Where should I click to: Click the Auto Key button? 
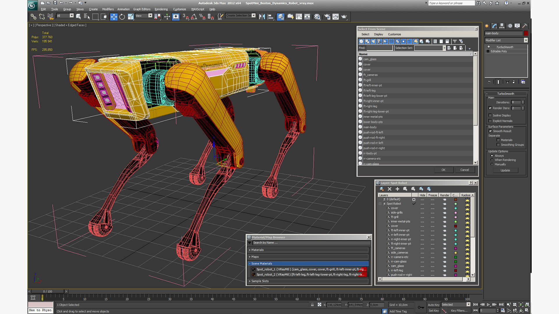pyautogui.click(x=434, y=305)
